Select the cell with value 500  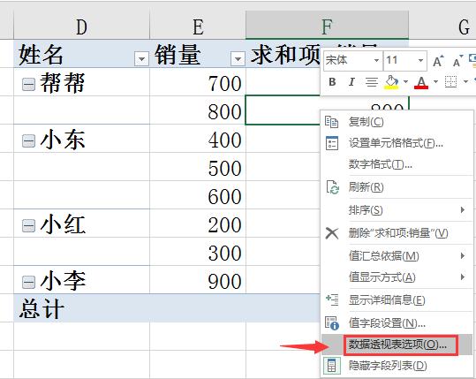click(198, 167)
